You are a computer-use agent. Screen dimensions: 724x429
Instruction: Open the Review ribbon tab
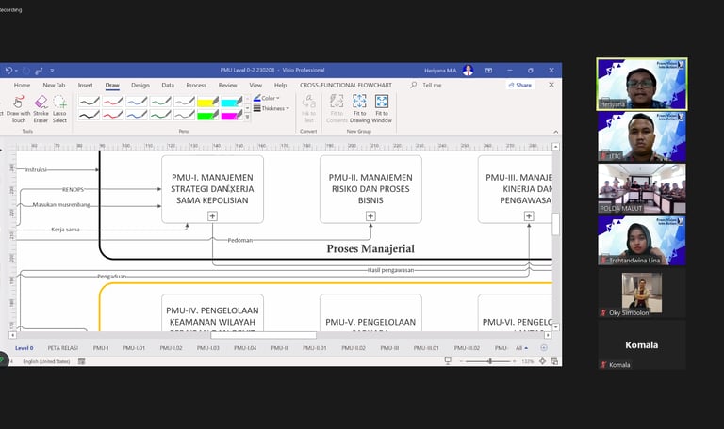[227, 86]
